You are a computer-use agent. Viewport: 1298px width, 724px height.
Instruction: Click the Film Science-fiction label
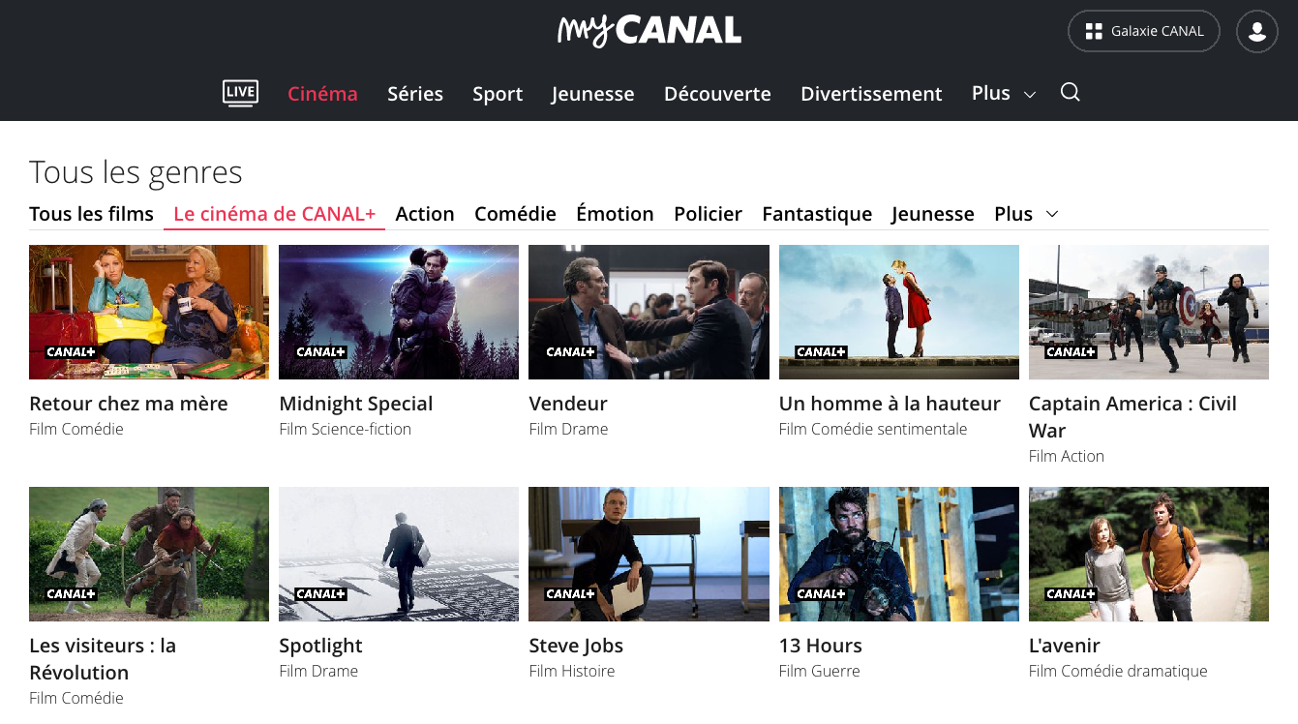tap(346, 429)
